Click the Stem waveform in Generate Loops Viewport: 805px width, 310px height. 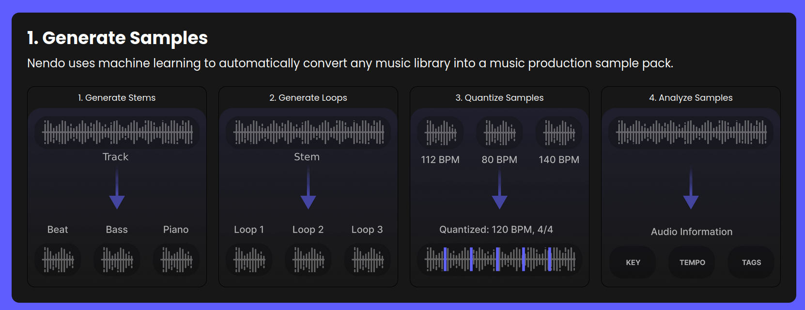pos(309,132)
